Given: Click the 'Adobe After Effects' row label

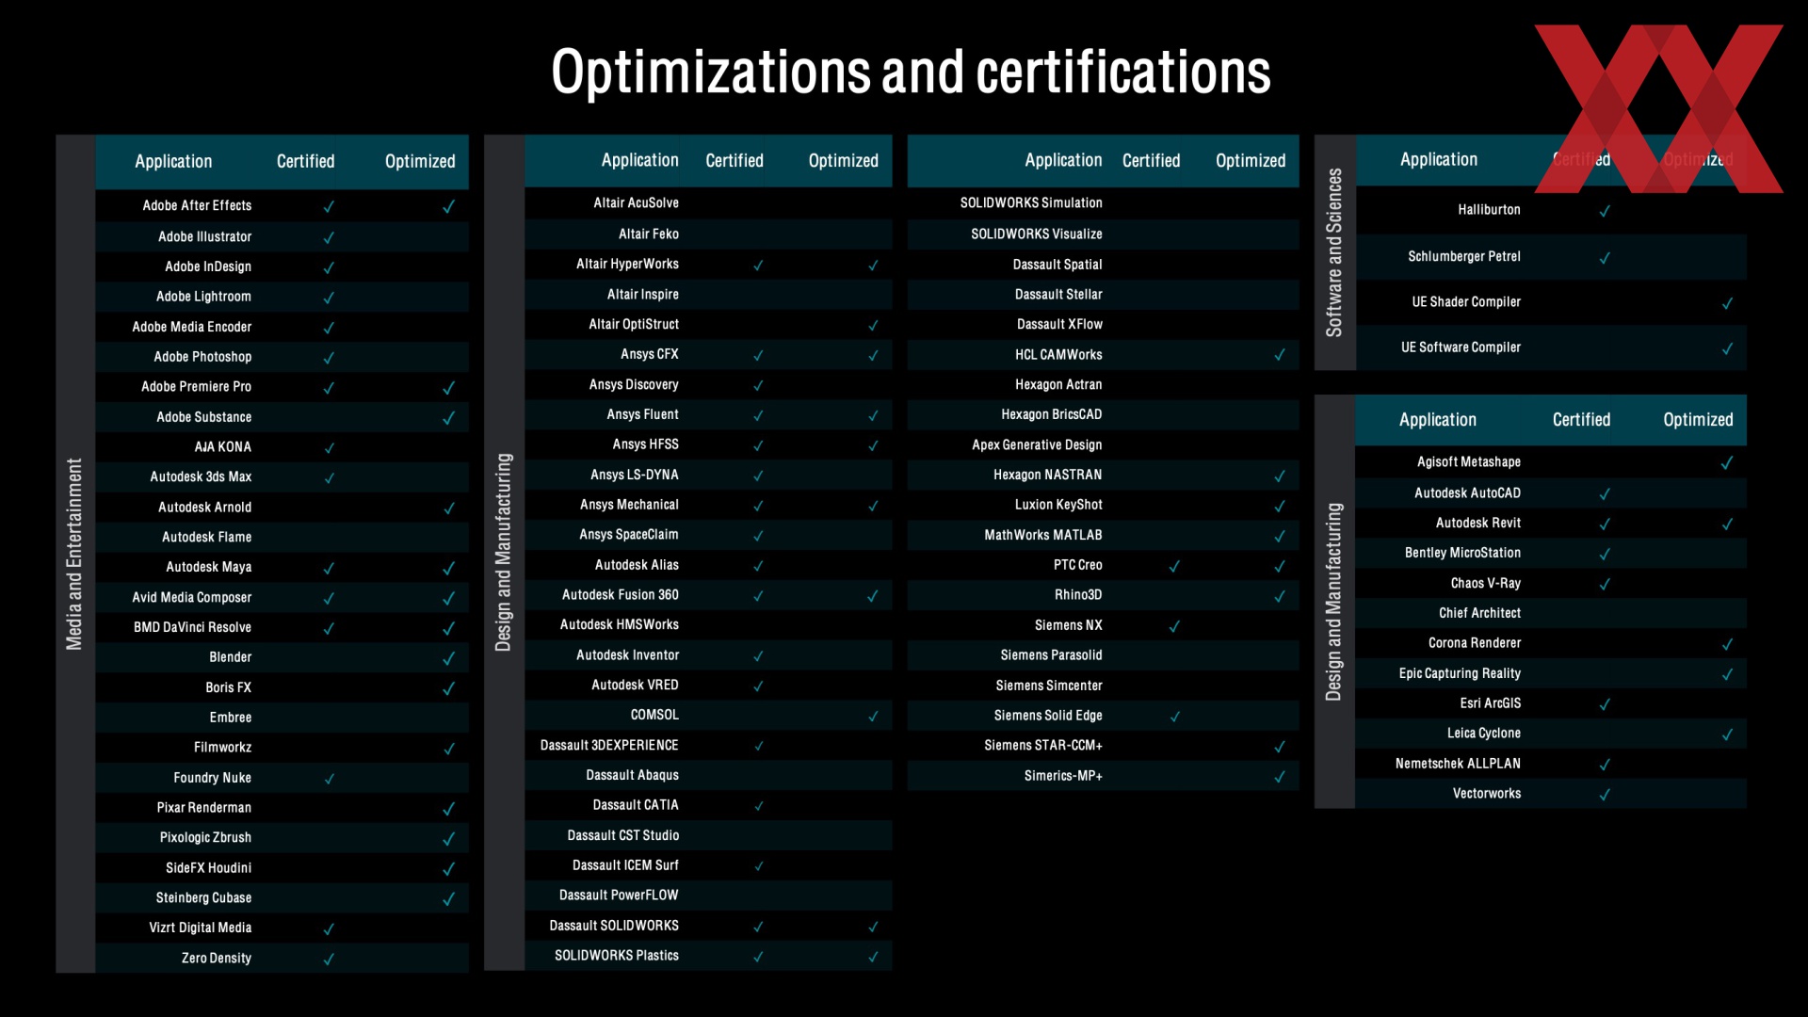Looking at the screenshot, I should (x=197, y=205).
